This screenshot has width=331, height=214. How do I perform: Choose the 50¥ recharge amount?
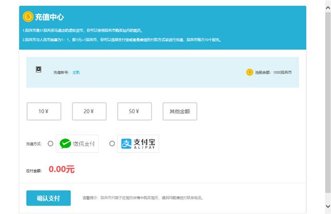pyautogui.click(x=134, y=111)
